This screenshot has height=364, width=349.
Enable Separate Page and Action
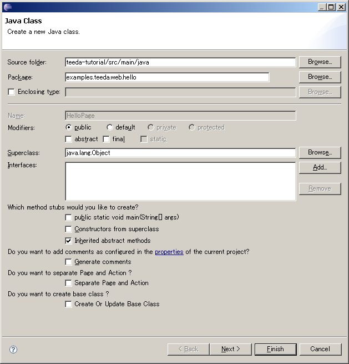(x=69, y=283)
